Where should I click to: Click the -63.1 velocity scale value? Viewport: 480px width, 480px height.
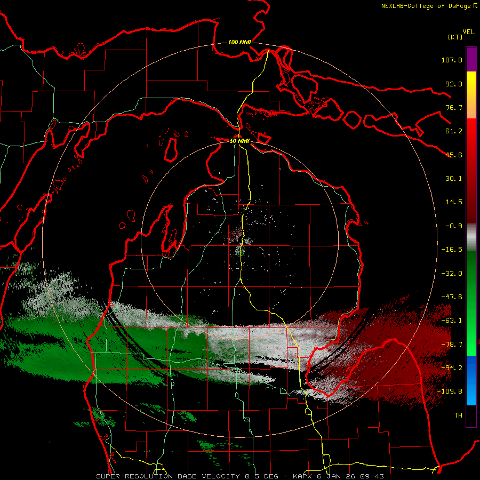pyautogui.click(x=452, y=321)
